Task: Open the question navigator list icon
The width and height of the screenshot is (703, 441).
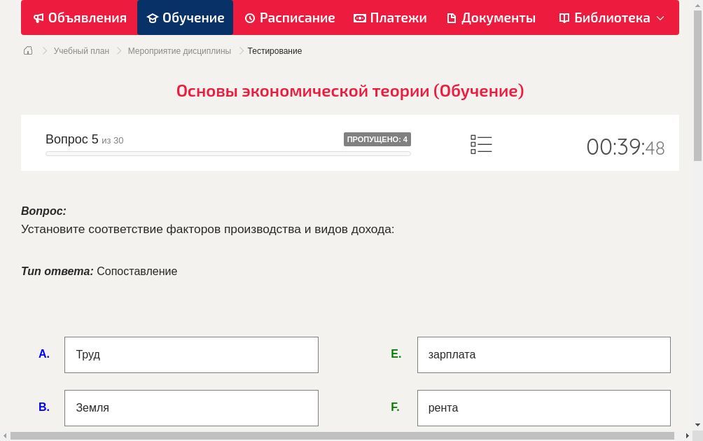Action: coord(481,144)
